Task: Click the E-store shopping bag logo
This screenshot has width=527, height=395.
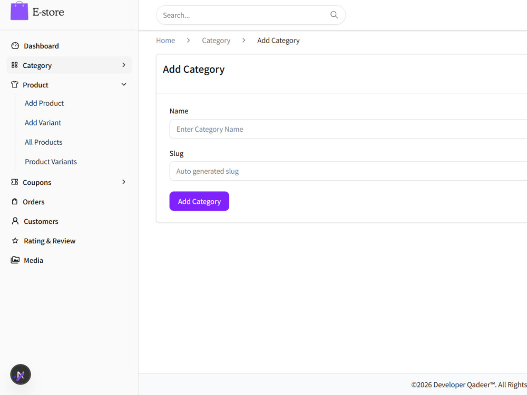Action: coord(19,11)
